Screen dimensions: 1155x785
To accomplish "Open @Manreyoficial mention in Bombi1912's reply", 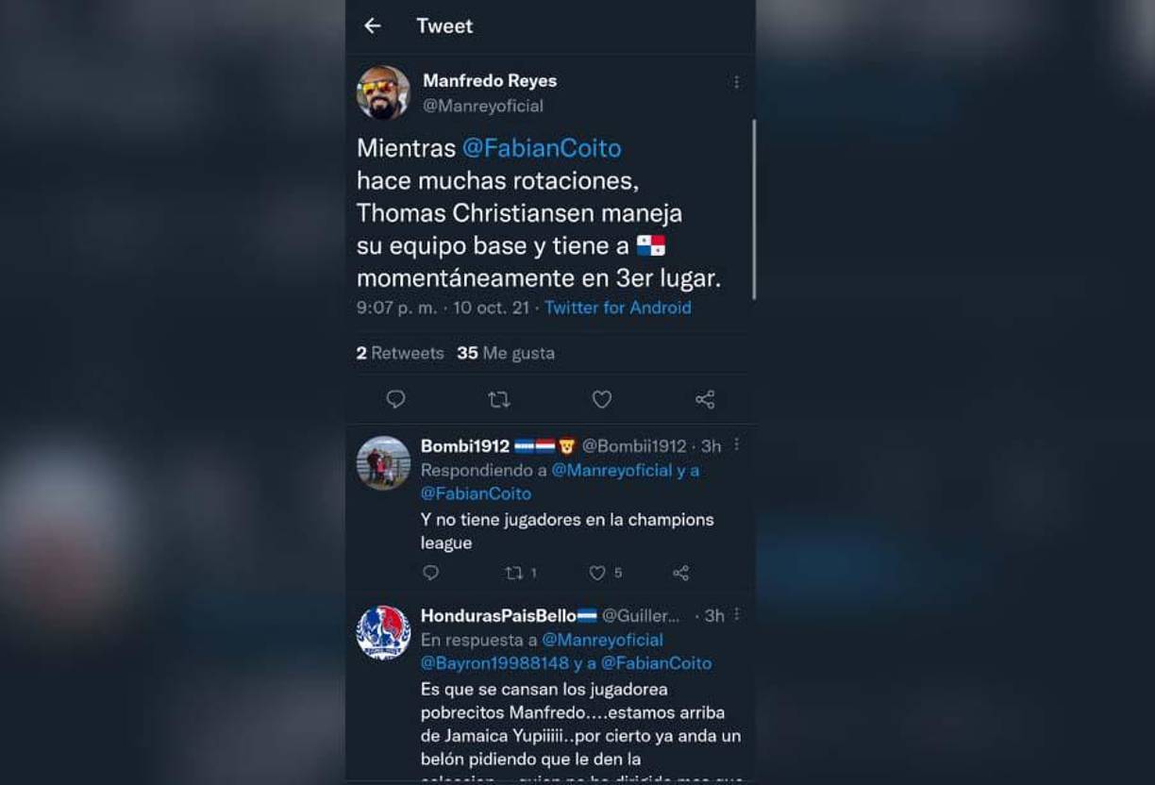I will click(613, 472).
